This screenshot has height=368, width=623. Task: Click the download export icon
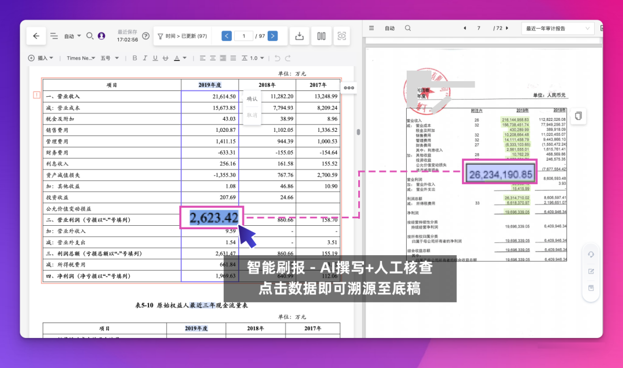coord(299,36)
